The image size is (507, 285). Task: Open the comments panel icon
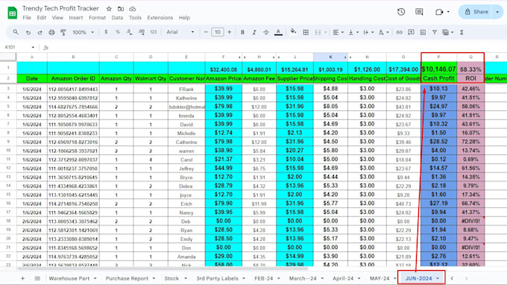pos(419,12)
